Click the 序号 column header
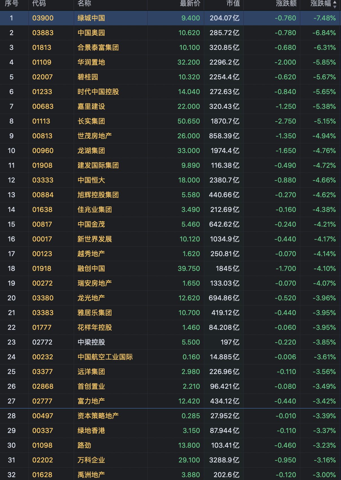The width and height of the screenshot is (341, 480). click(12, 3)
